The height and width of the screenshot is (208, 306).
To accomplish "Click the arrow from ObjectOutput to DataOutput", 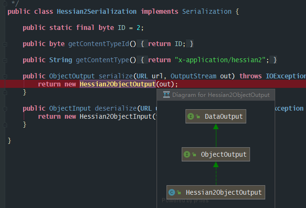I will coord(216,135).
